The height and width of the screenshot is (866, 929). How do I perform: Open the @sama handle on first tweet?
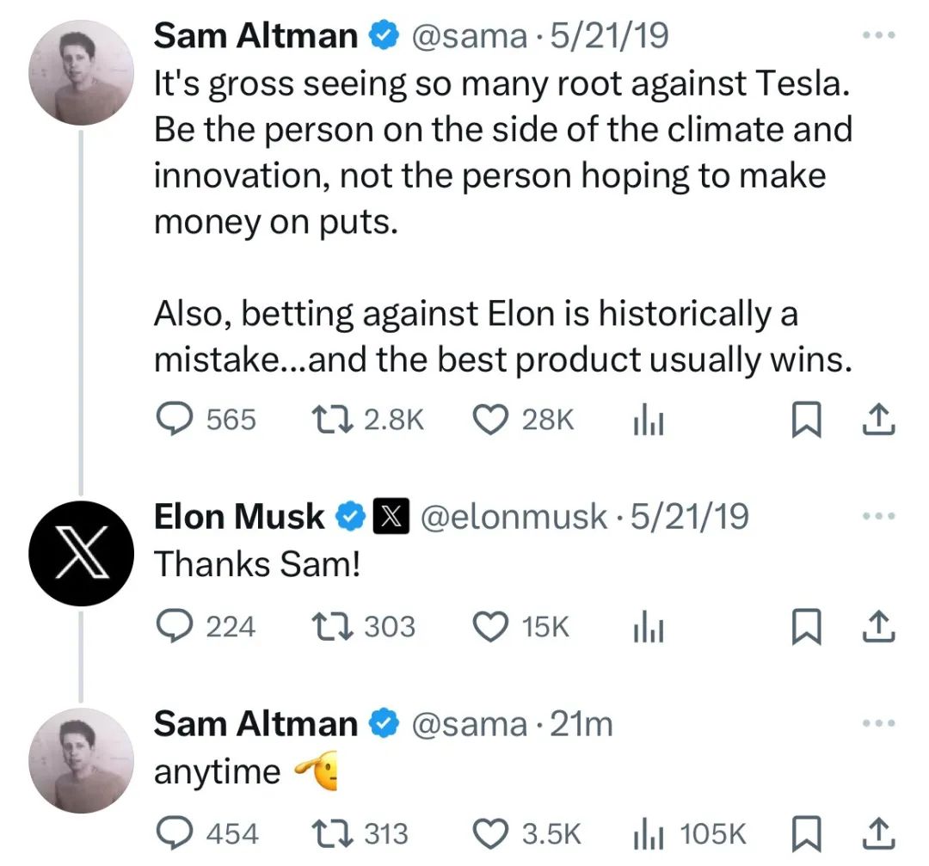tap(469, 36)
